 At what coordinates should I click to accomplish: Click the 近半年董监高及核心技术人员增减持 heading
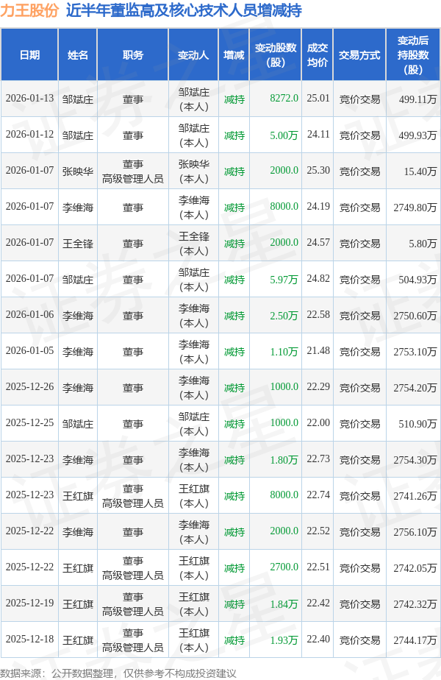(x=183, y=11)
